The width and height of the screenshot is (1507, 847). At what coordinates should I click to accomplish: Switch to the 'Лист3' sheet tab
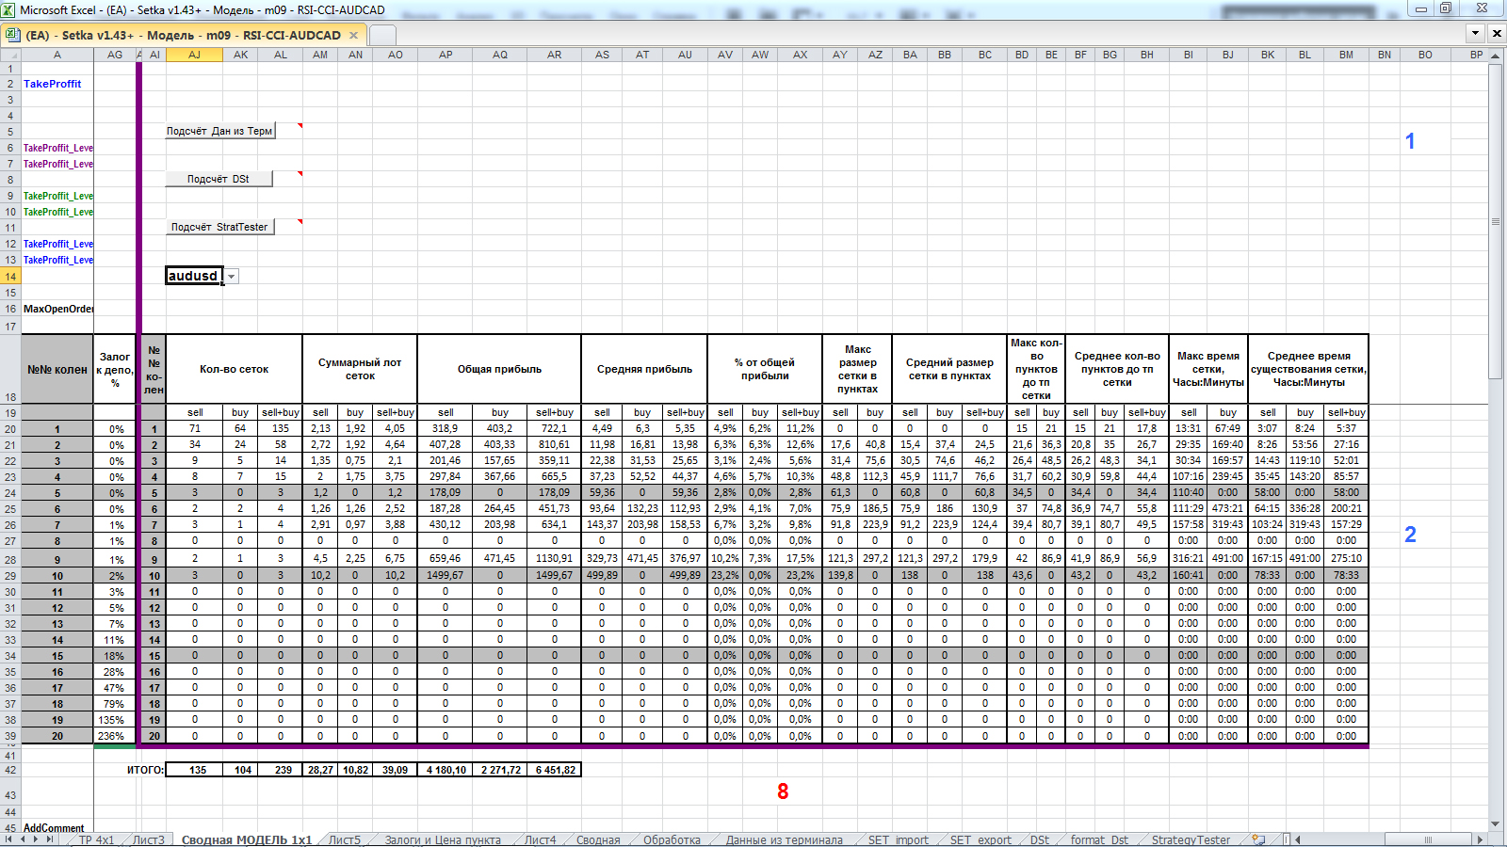tap(148, 839)
